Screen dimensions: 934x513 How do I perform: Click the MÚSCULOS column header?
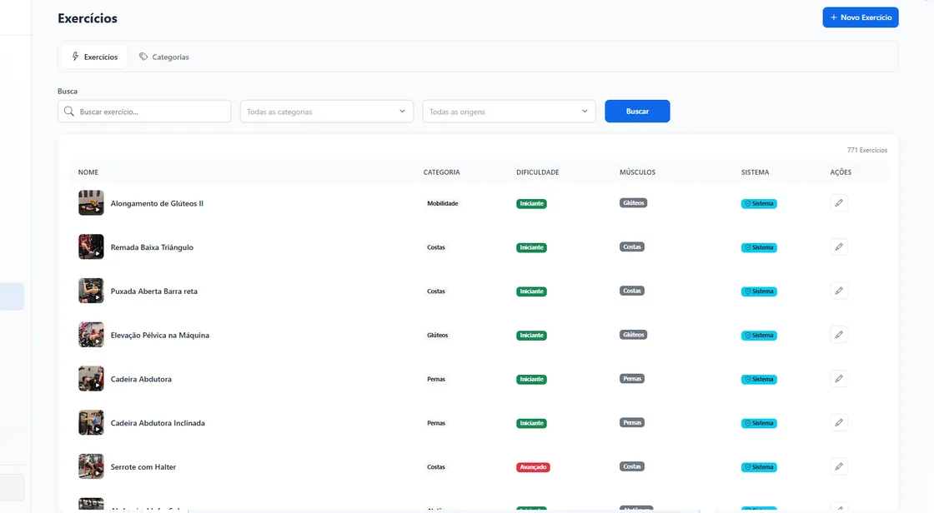pos(637,172)
